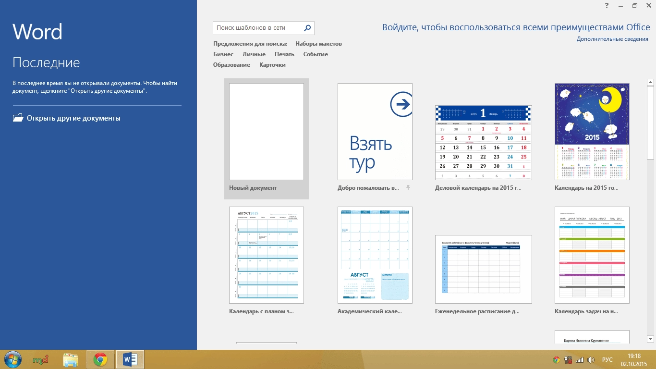The width and height of the screenshot is (656, 369).
Task: Select Карточки search suggestion
Action: pyautogui.click(x=272, y=65)
